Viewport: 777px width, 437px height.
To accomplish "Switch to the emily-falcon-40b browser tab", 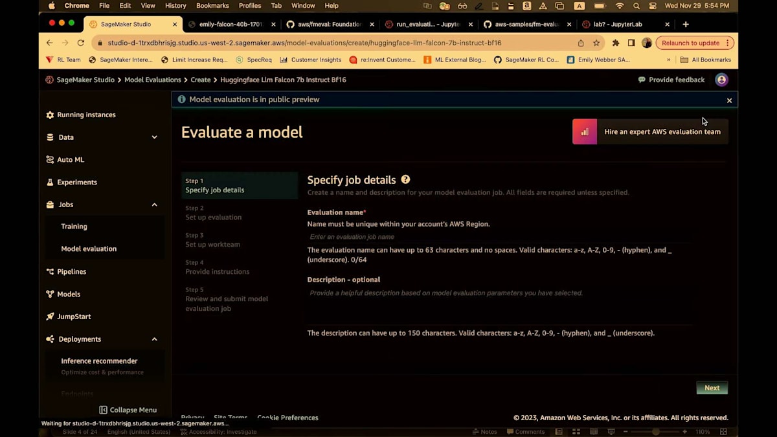I will [x=231, y=24].
